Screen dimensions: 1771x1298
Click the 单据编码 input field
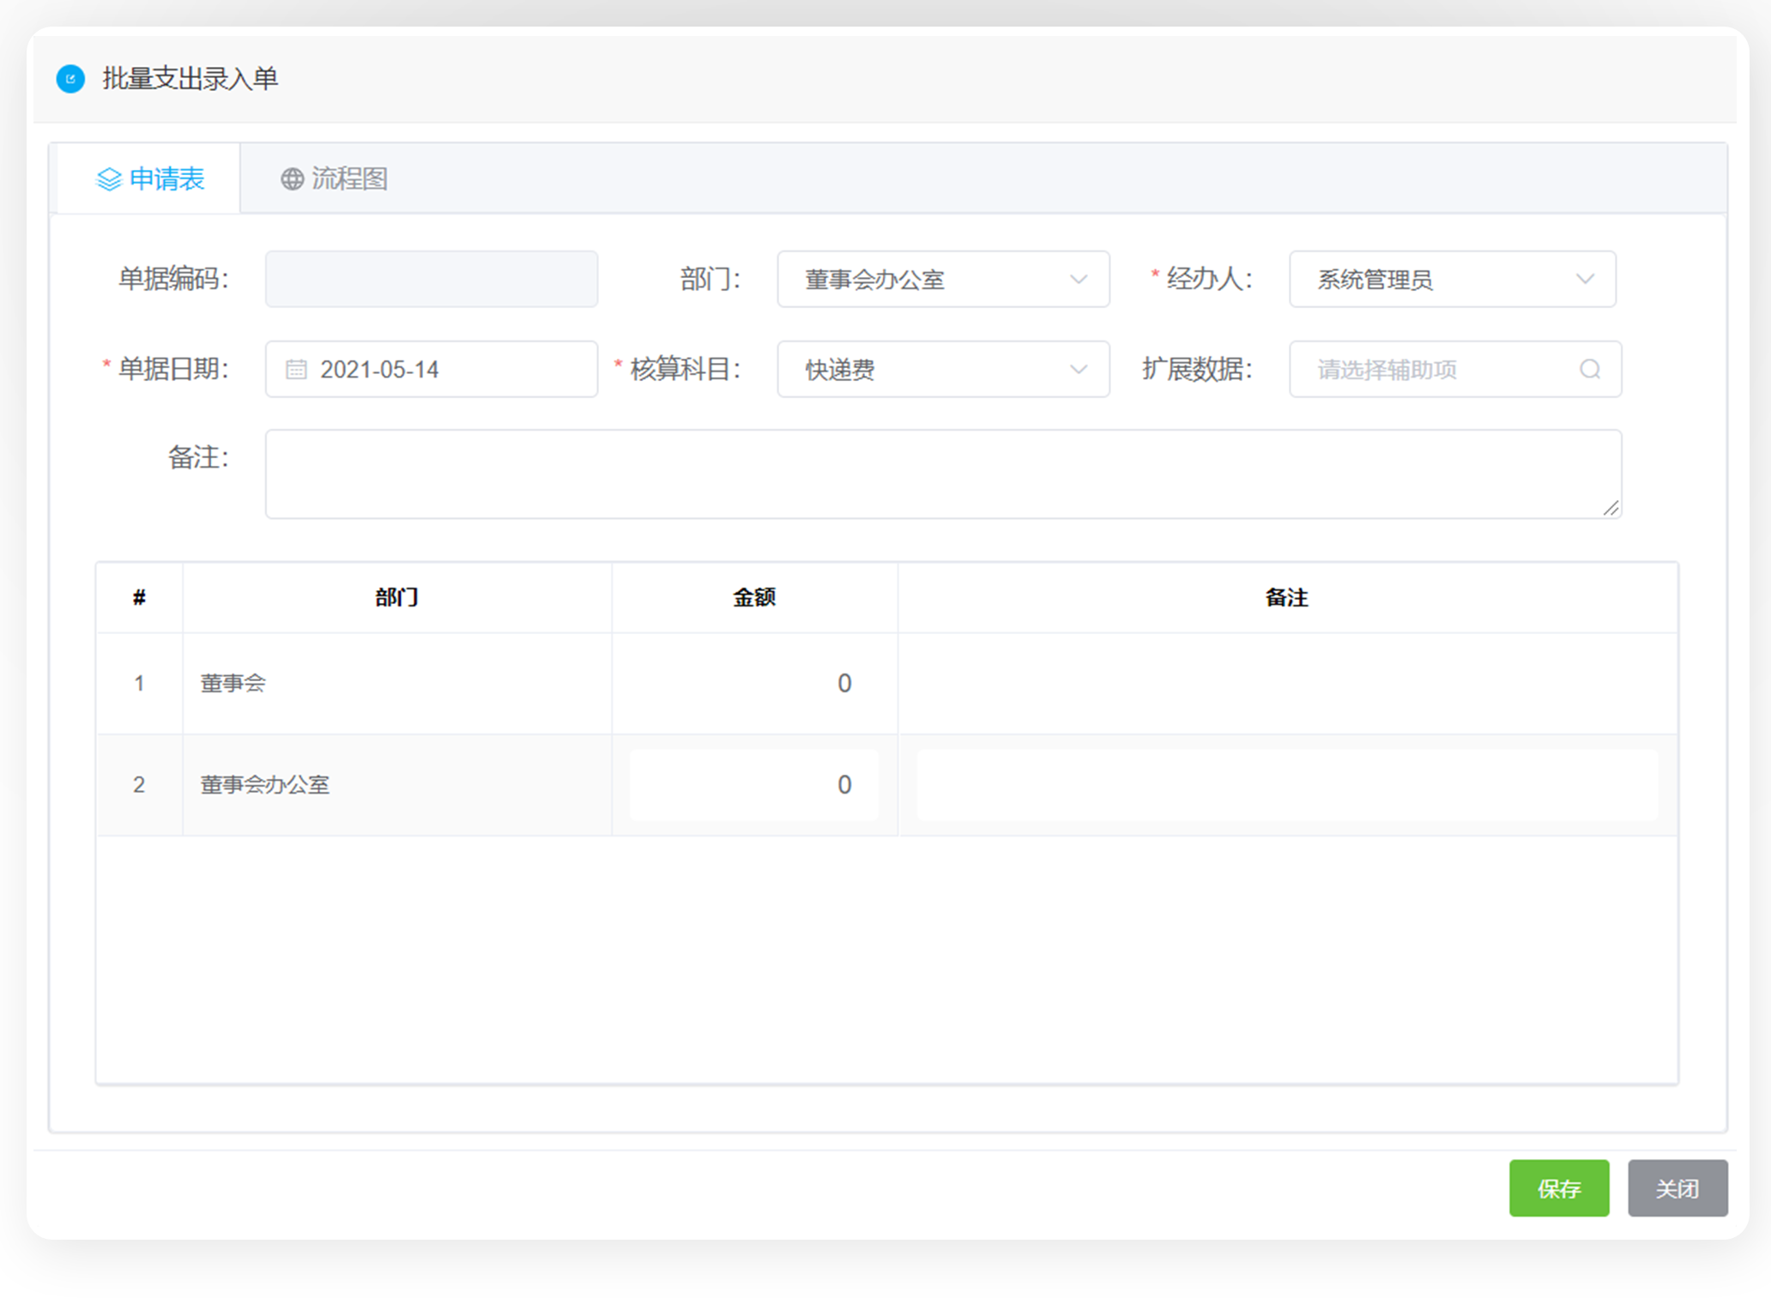coord(431,280)
